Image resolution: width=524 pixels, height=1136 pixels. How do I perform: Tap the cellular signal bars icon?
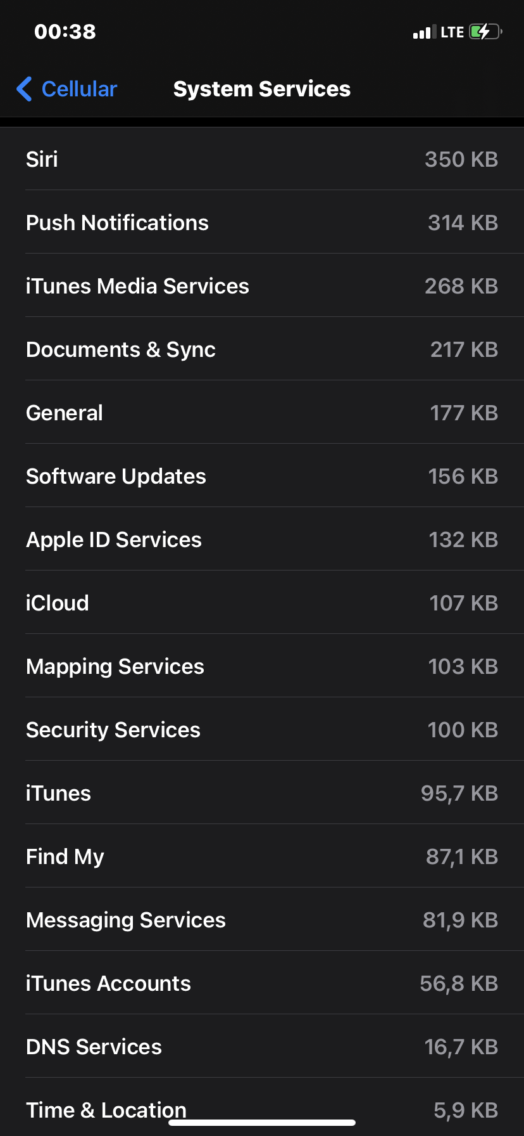[x=424, y=32]
